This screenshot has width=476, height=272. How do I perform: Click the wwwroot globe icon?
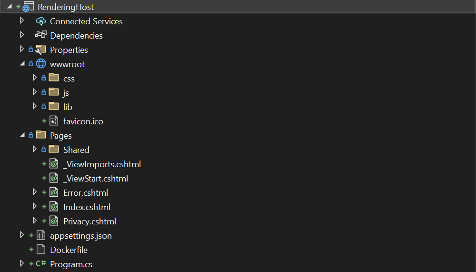41,64
